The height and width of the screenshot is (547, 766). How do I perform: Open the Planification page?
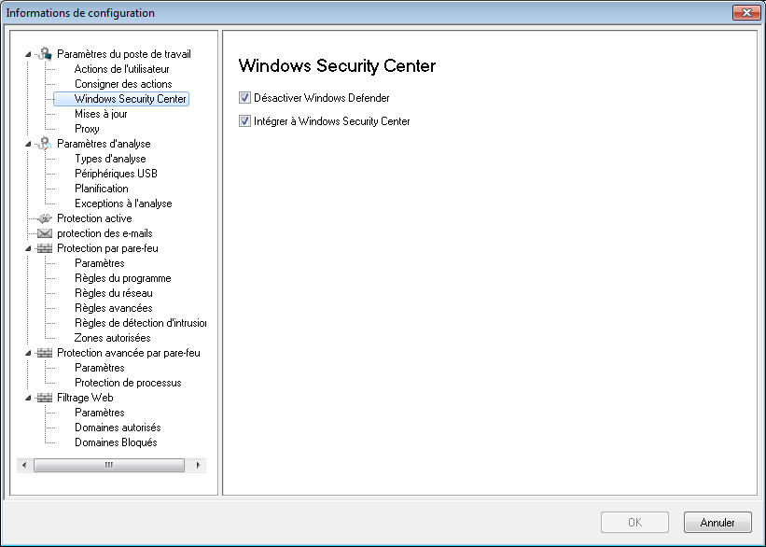(x=101, y=189)
